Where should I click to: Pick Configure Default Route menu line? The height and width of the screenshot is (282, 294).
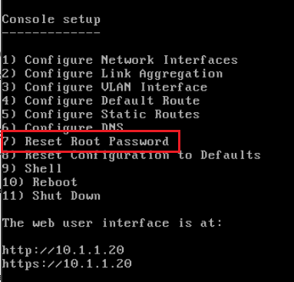click(x=101, y=101)
